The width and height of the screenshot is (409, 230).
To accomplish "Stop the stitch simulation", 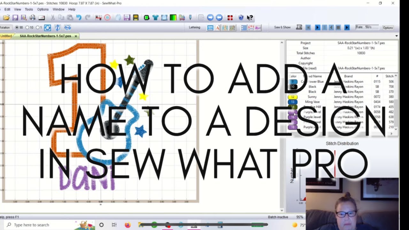I will (x=338, y=28).
